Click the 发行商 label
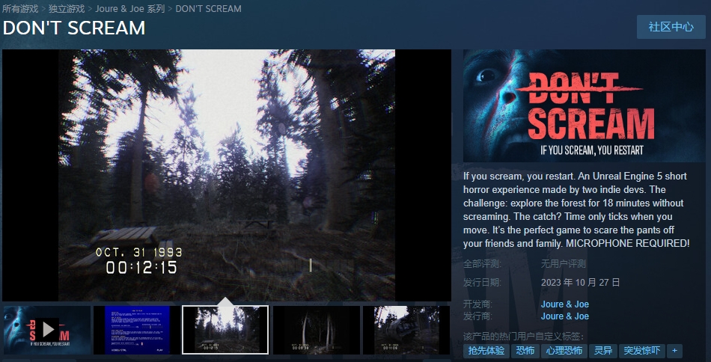Screen dimensions: 711x362 [x=478, y=316]
